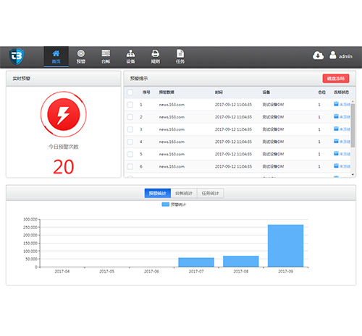Switch to the 台帐统计 tab
The image size is (362, 336).
pyautogui.click(x=184, y=193)
